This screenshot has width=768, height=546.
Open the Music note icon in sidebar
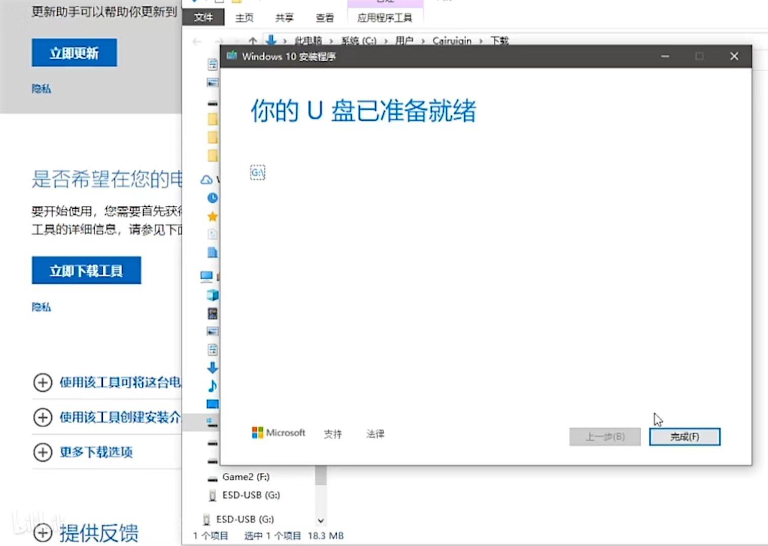pyautogui.click(x=213, y=386)
